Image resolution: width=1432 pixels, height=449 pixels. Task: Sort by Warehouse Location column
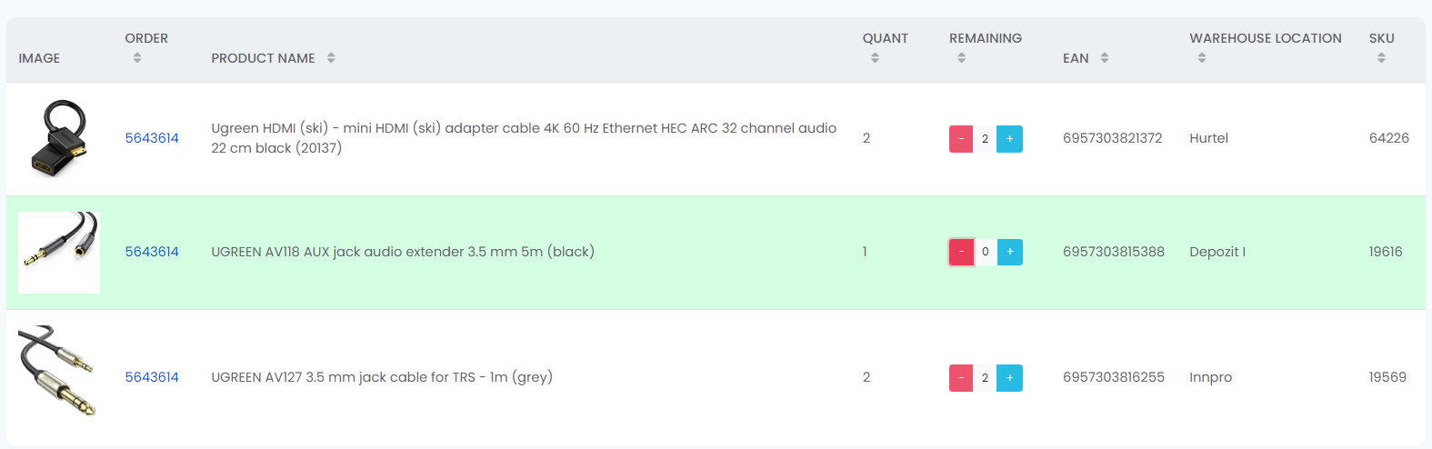[1202, 58]
